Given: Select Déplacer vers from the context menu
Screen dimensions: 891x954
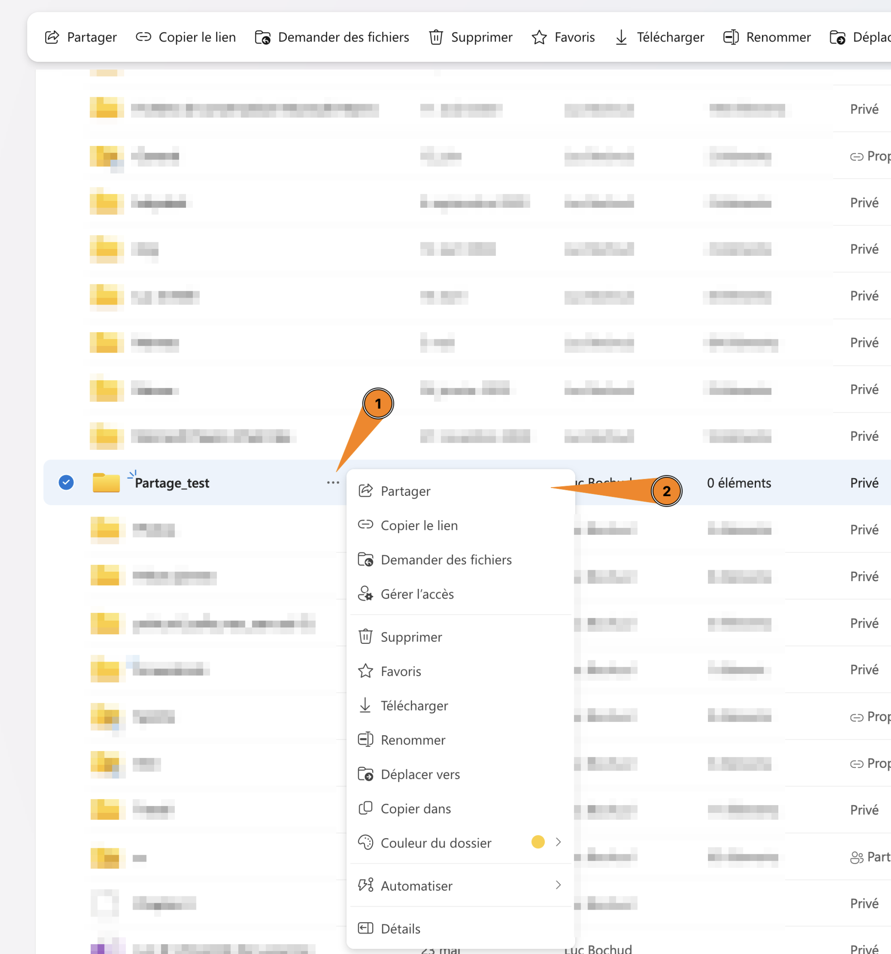Looking at the screenshot, I should [420, 774].
